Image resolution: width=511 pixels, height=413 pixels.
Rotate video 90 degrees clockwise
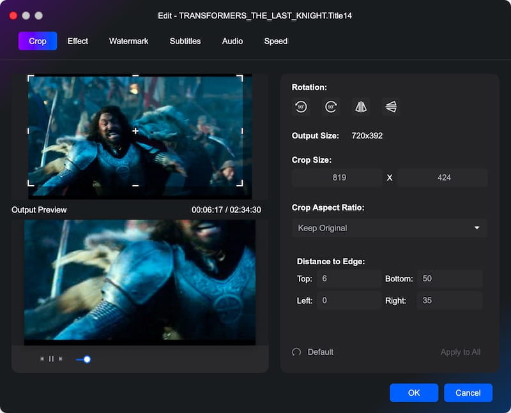[331, 107]
